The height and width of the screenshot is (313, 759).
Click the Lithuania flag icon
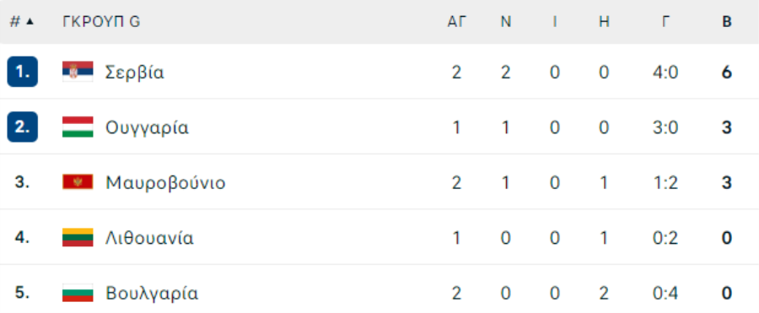click(78, 237)
